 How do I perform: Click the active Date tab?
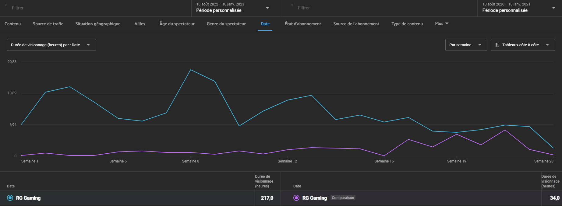265,24
